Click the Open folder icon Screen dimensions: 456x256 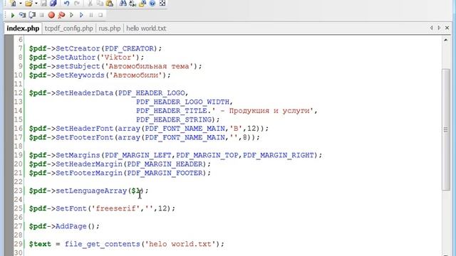pos(28,4)
